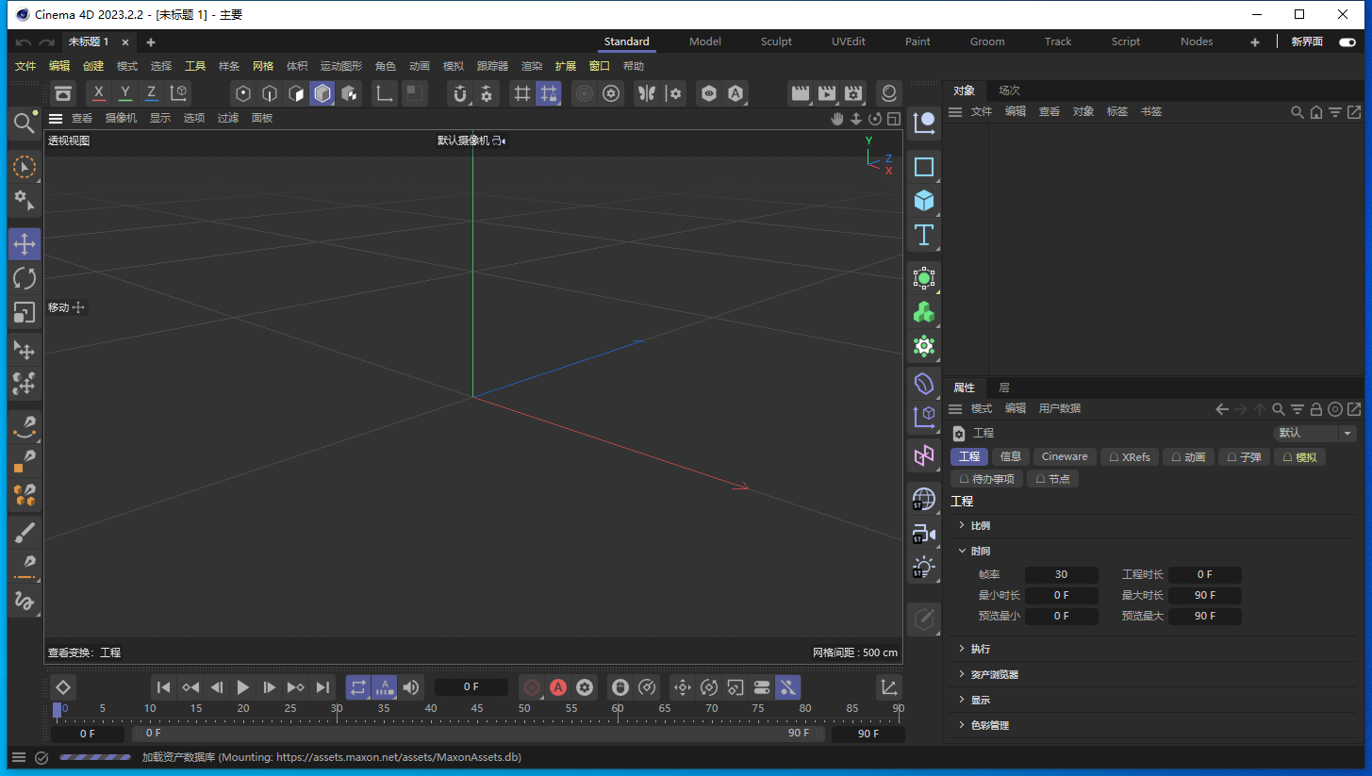Select the Scale tool
Image resolution: width=1372 pixels, height=776 pixels.
pyautogui.click(x=25, y=312)
